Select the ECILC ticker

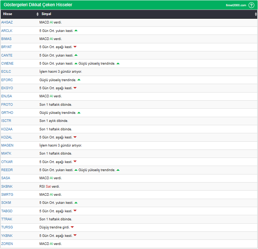point(6,72)
